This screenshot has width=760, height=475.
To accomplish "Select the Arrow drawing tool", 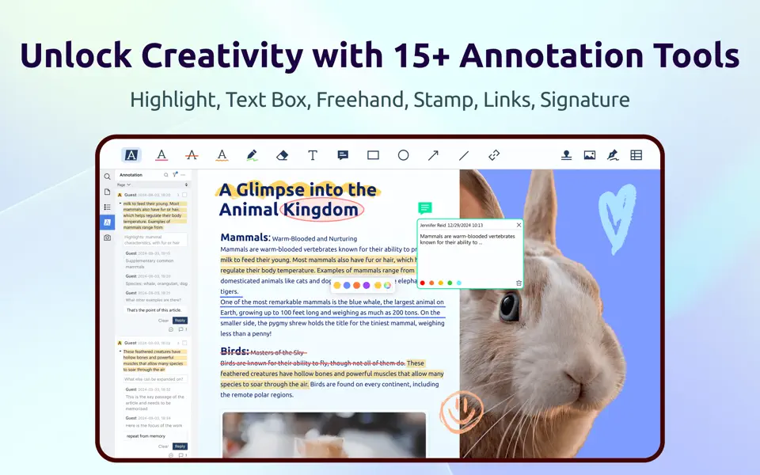I will tap(433, 155).
